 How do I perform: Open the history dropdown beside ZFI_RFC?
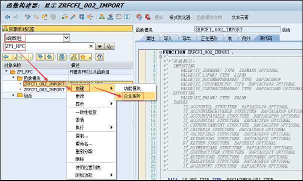pyautogui.click(x=99, y=46)
